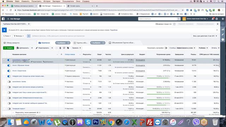
Task: Open the notifications bell
Action: [213, 19]
